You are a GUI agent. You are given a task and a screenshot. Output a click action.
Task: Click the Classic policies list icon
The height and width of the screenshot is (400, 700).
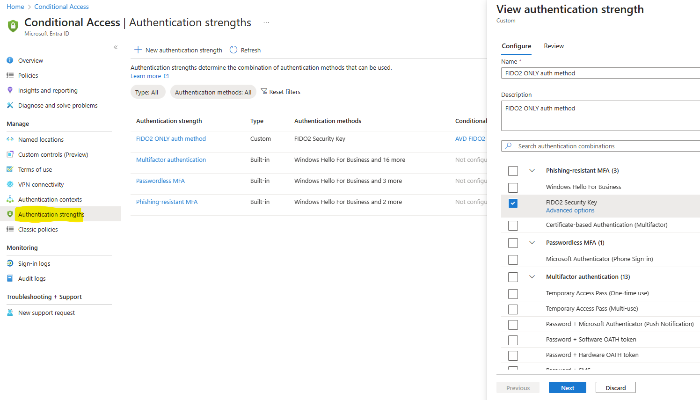(10, 229)
